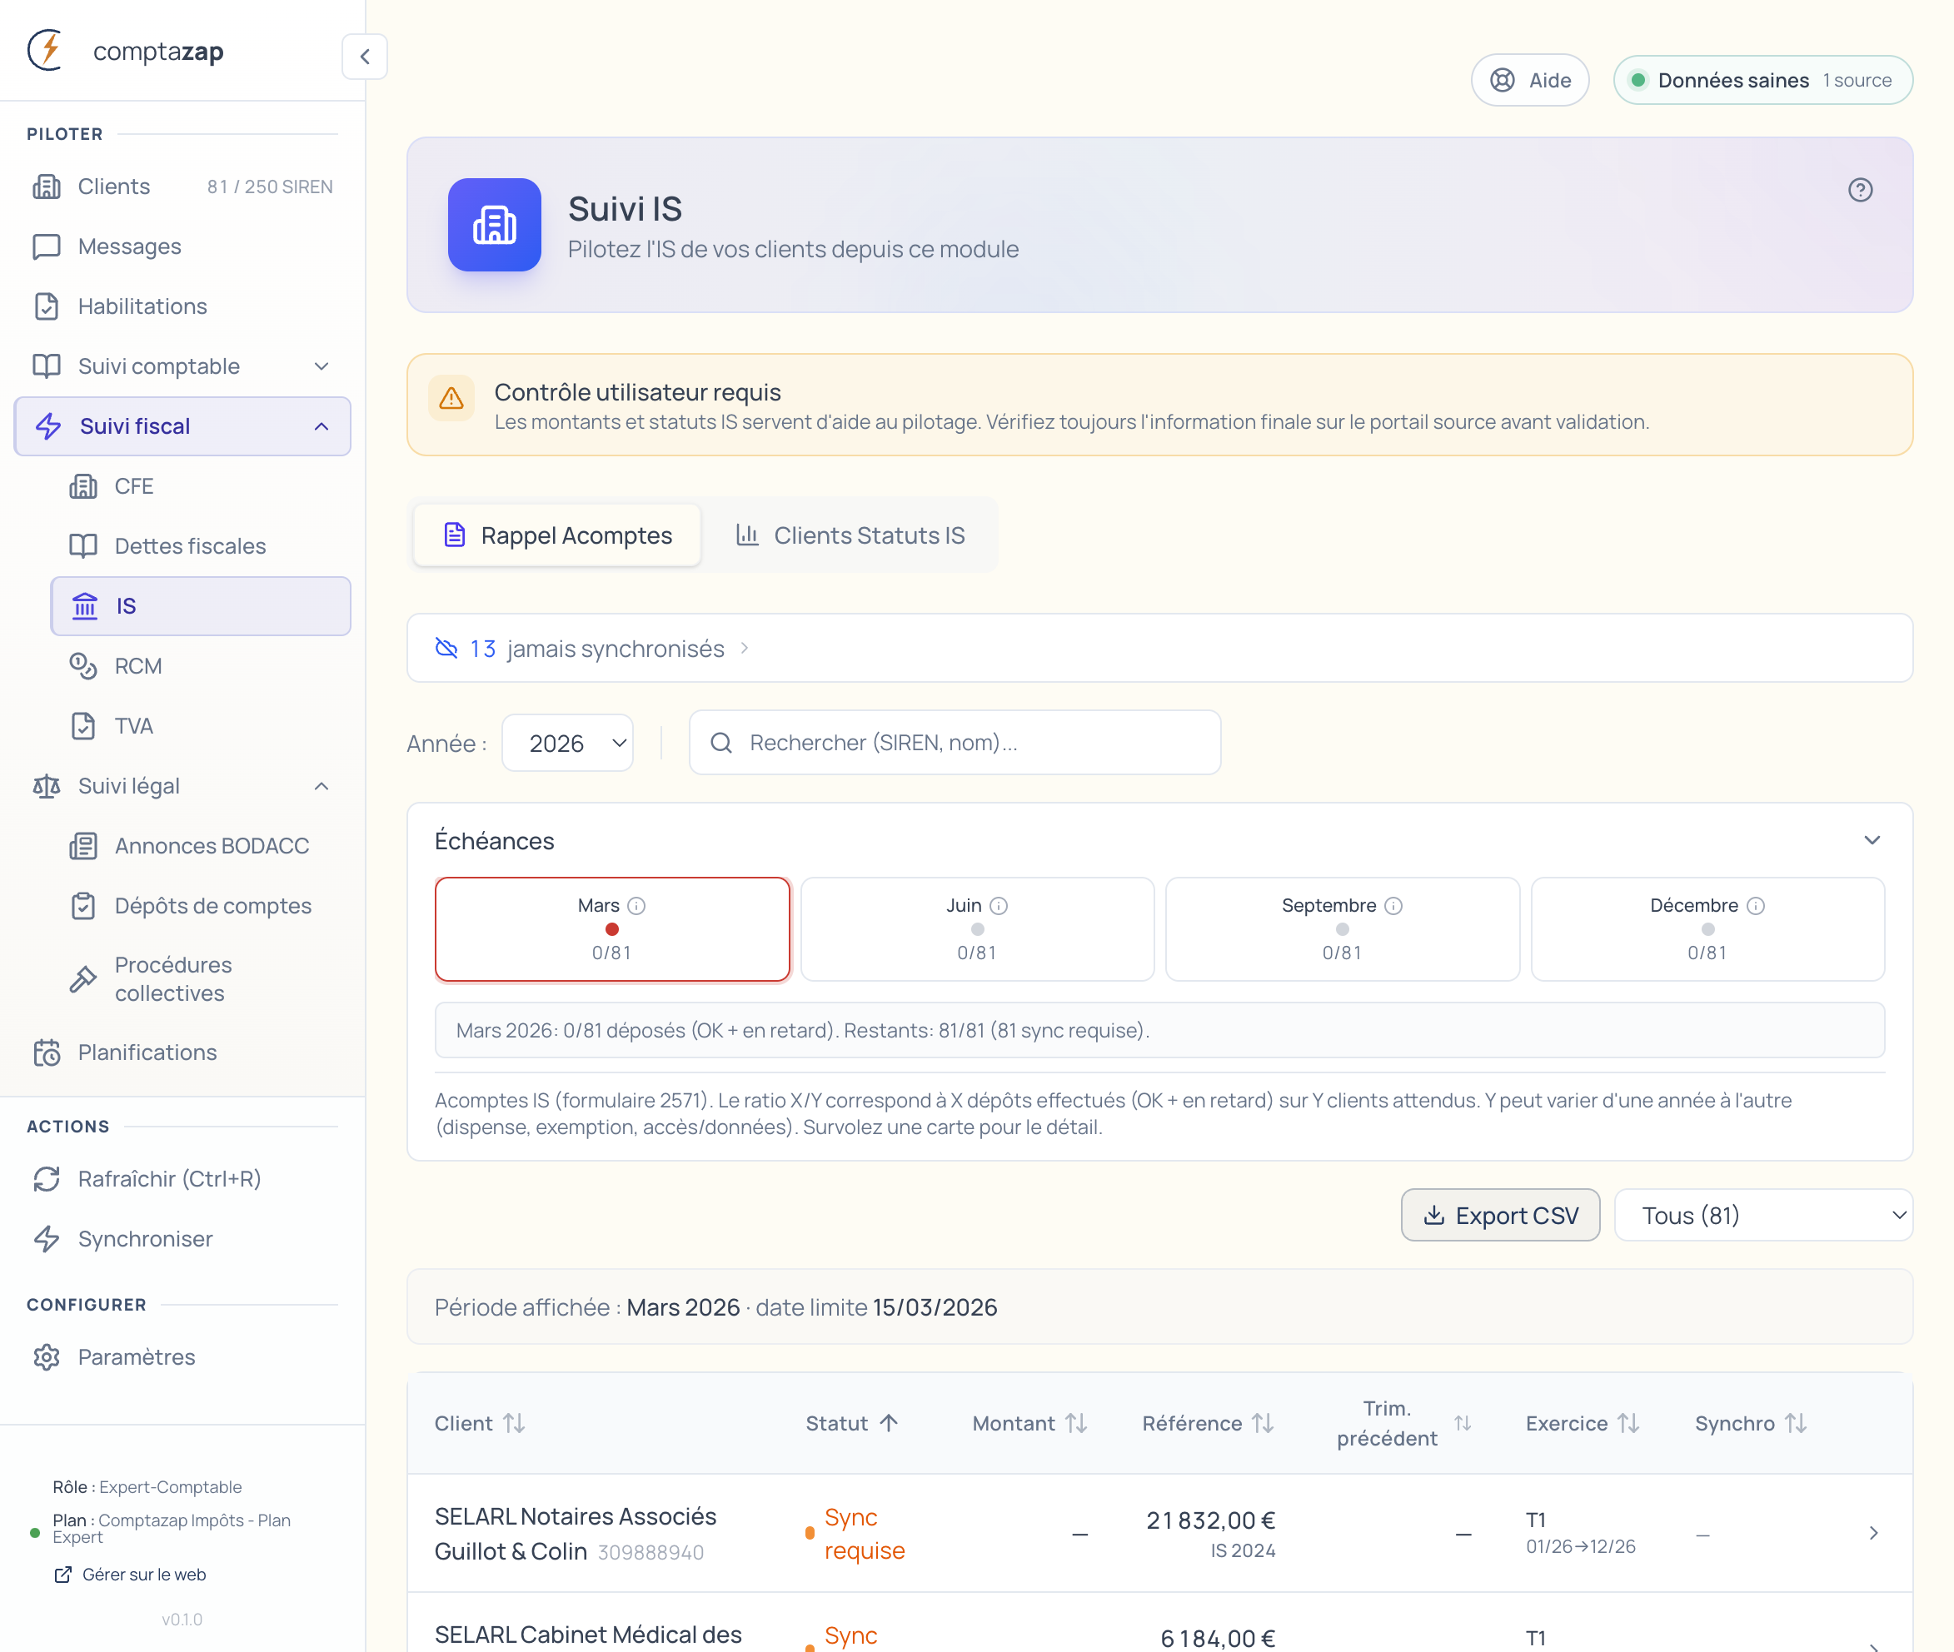Click Rafraîchir (Ctrl+R) refresh icon
The image size is (1954, 1652).
[47, 1179]
